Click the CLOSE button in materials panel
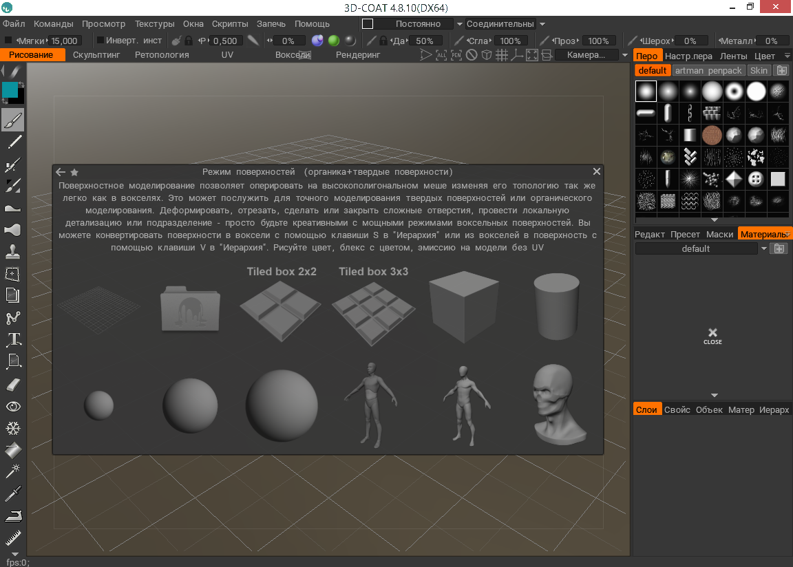Image resolution: width=793 pixels, height=567 pixels. [712, 336]
